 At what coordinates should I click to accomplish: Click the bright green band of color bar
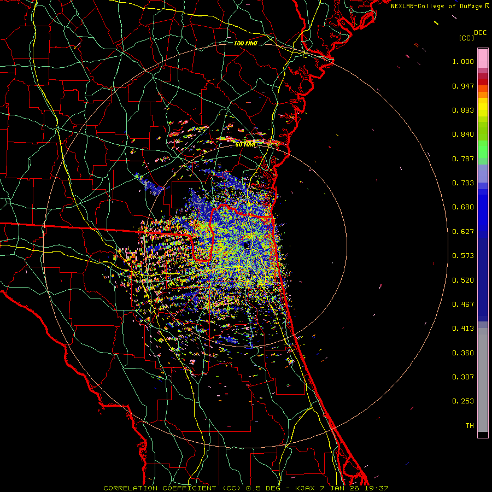pos(483,149)
